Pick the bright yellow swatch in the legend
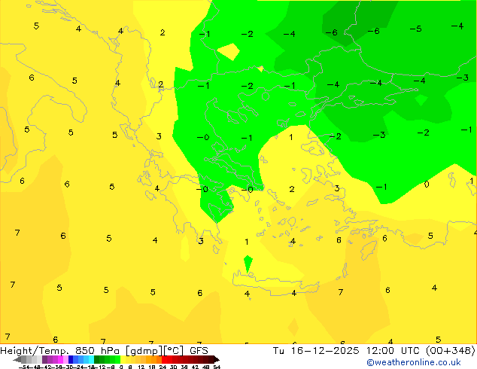Image resolution: width=477 pixels, height=369 pixels. tap(123, 359)
